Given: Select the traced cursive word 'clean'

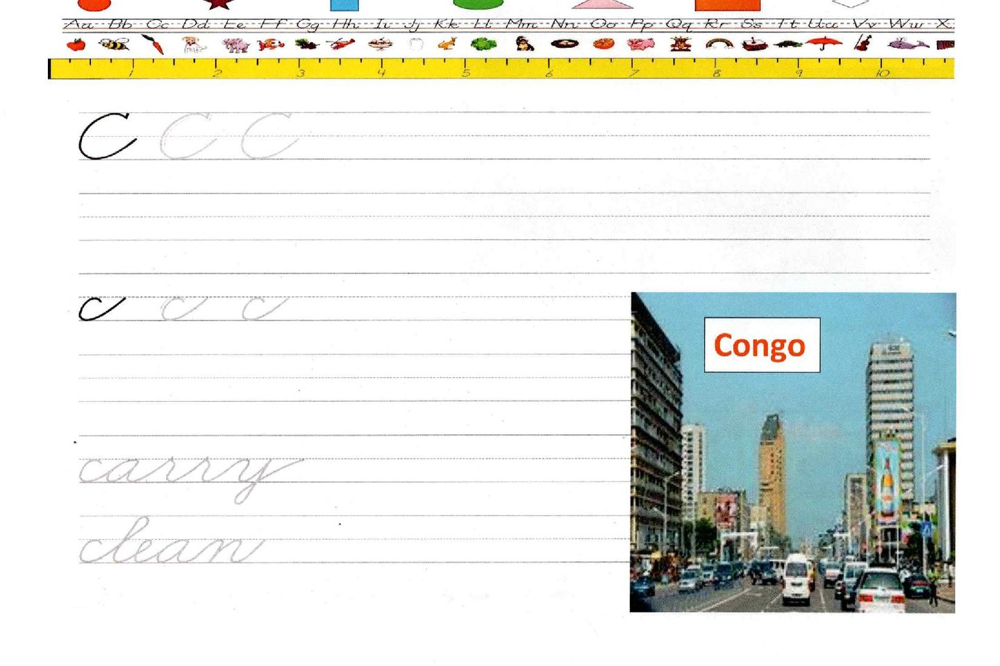Looking at the screenshot, I should pos(172,540).
